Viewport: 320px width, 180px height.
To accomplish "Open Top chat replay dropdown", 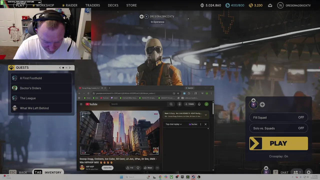I will point(174,124).
